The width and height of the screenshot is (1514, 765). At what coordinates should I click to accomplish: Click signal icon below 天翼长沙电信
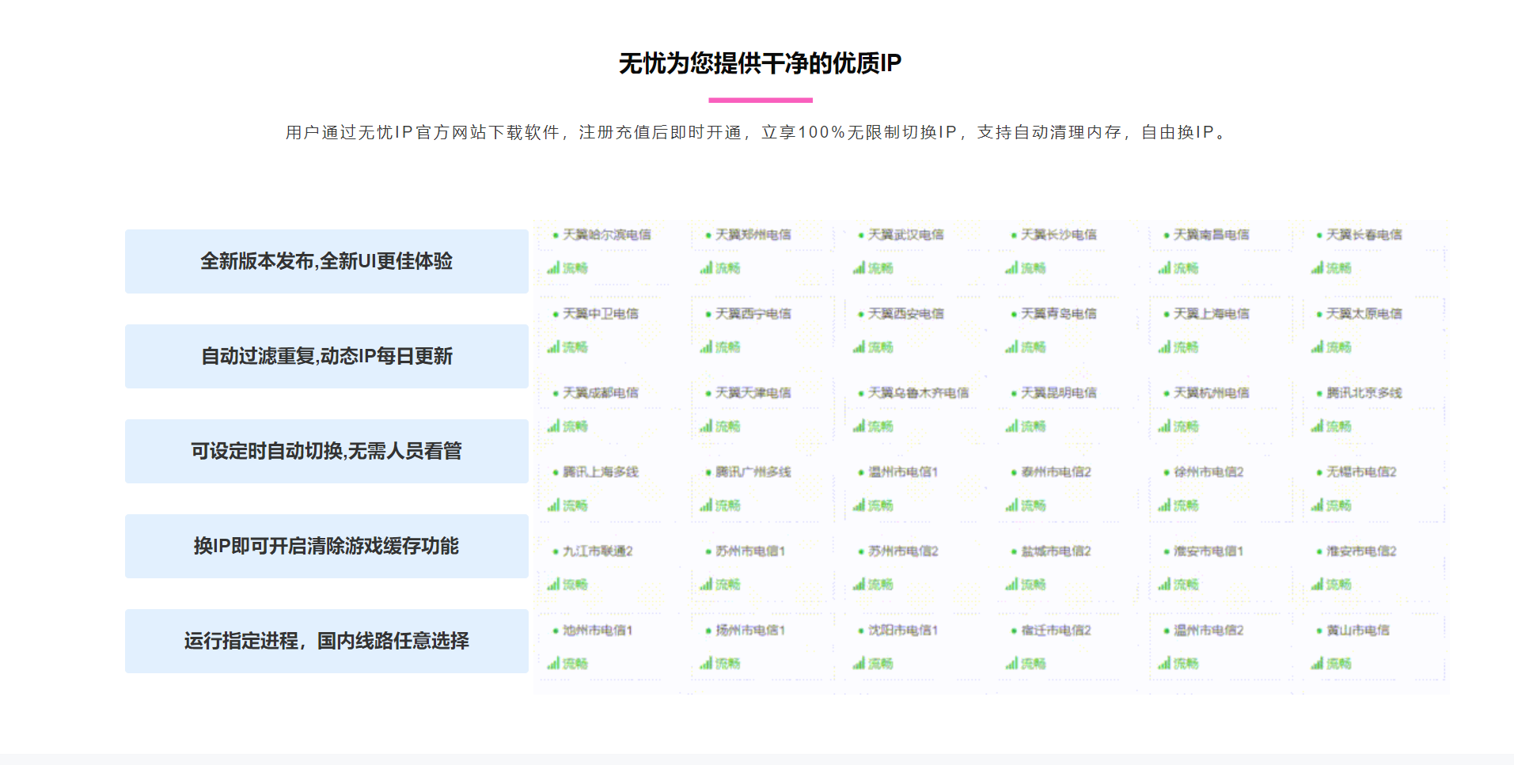(1011, 267)
